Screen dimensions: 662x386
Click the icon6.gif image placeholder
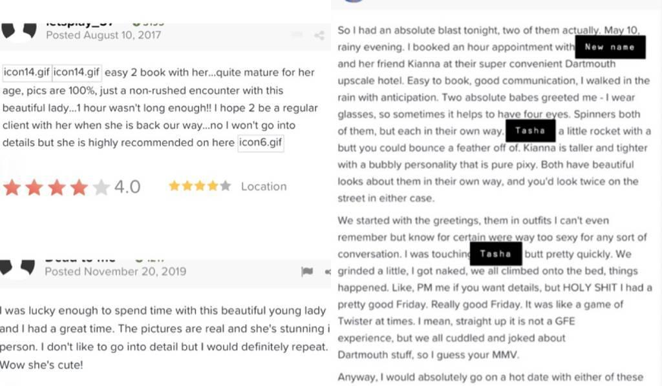pyautogui.click(x=261, y=143)
